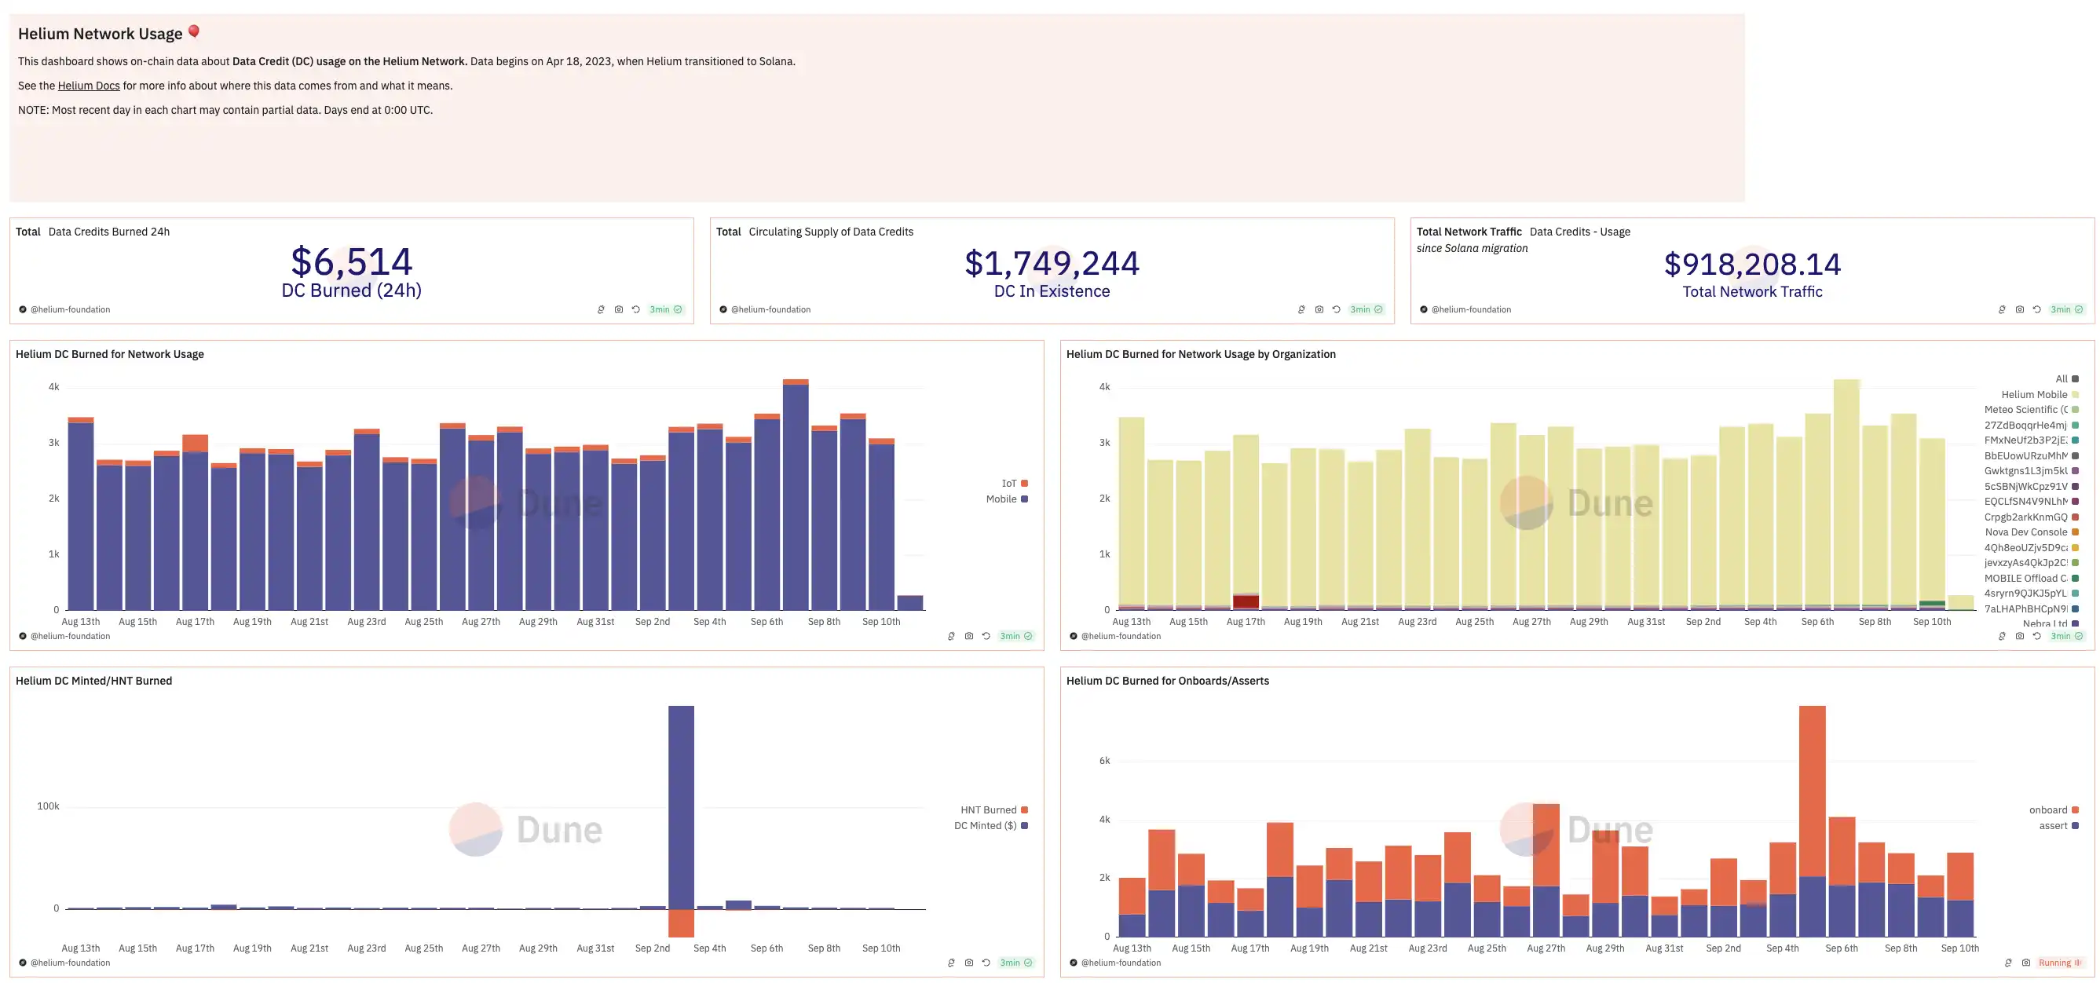Click the API plug icon in DC Minted/HNT Burned
Viewport: 2100px width, 983px height.
[950, 963]
